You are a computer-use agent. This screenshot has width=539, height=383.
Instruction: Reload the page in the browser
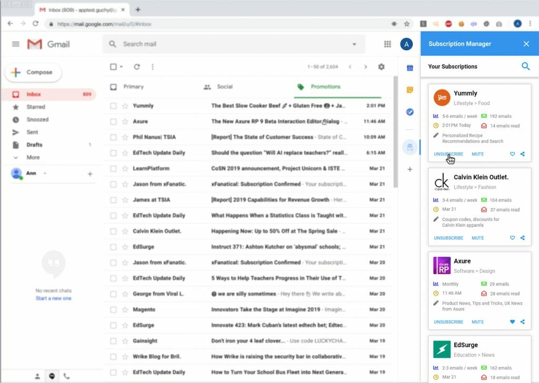coord(35,24)
